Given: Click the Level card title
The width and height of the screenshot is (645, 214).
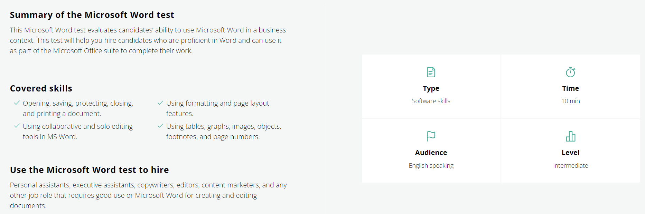Looking at the screenshot, I should pos(570,153).
